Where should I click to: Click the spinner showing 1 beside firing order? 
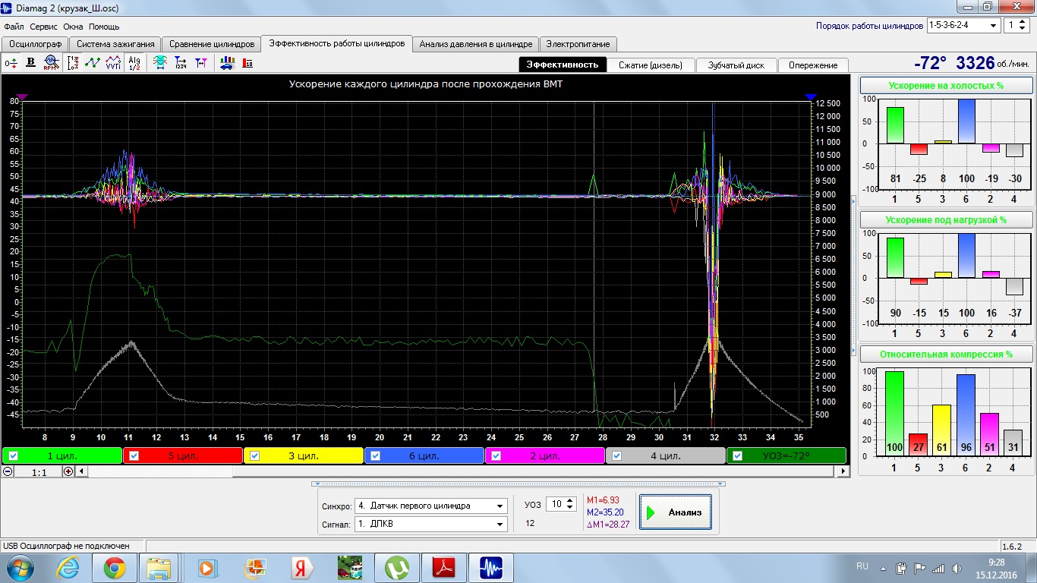coord(1016,25)
